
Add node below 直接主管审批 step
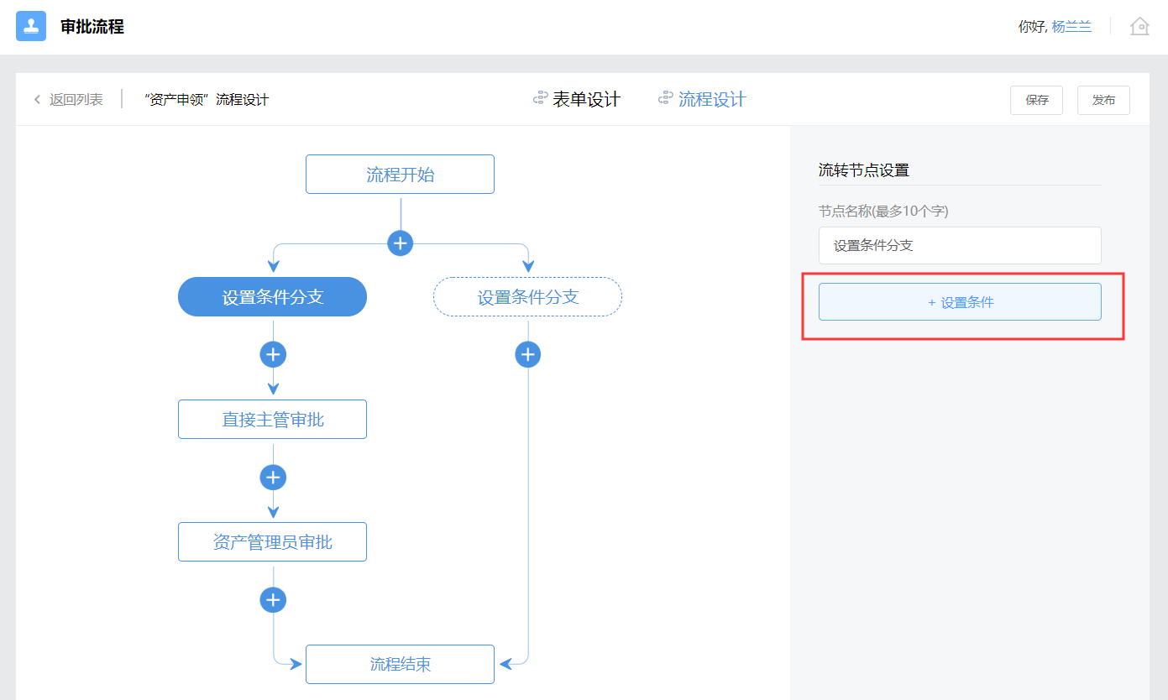(273, 478)
